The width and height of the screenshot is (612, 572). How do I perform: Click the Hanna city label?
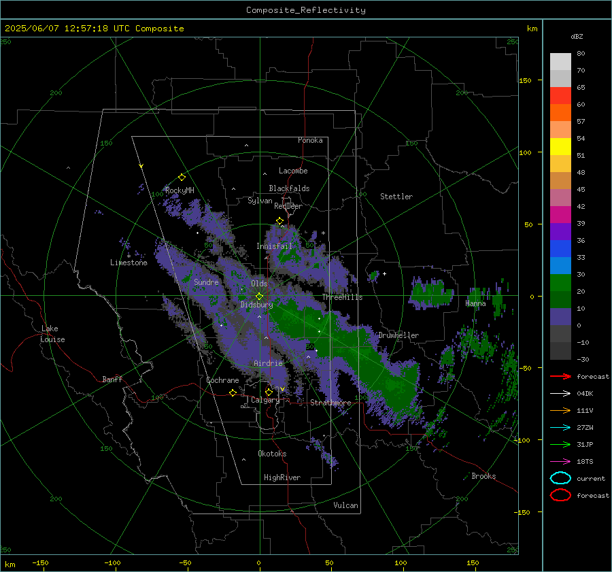pyautogui.click(x=475, y=303)
